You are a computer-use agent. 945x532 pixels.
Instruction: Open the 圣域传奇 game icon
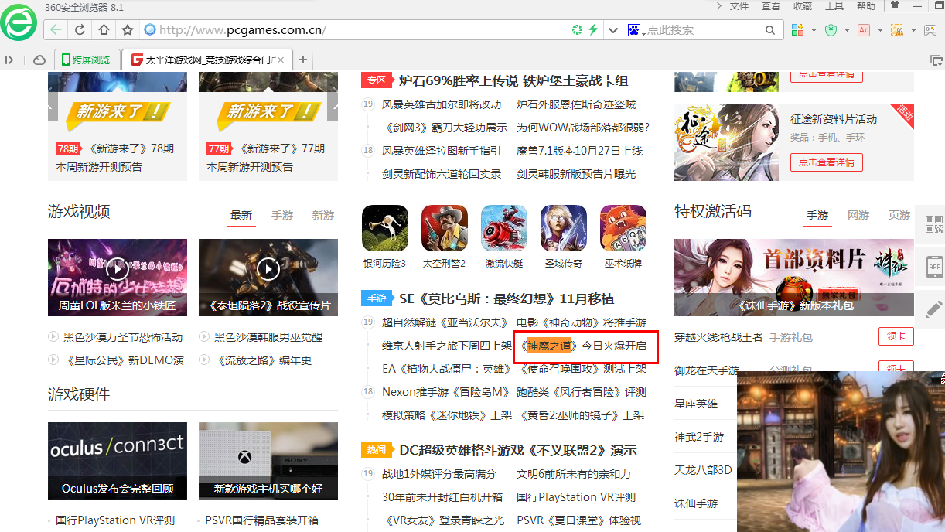click(563, 228)
